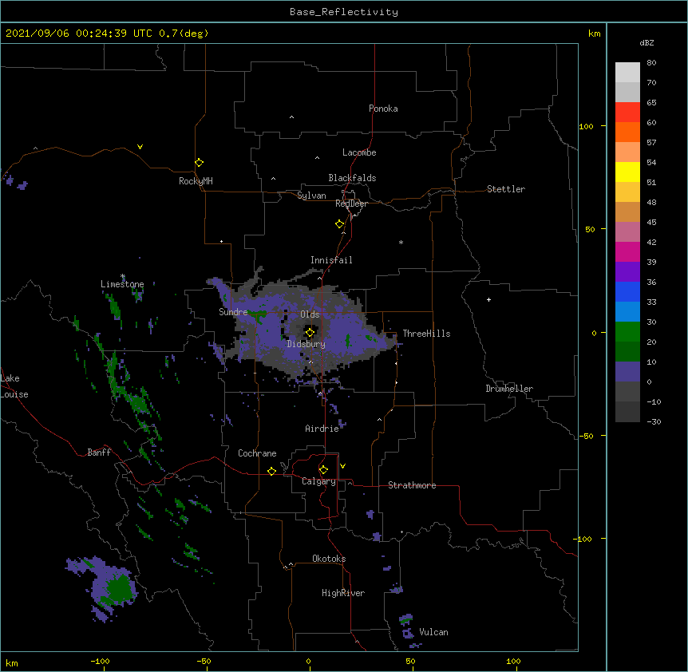Screen dimensions: 688x672
Task: Click the yellow diamond marker above Calgary label
Action: (323, 470)
